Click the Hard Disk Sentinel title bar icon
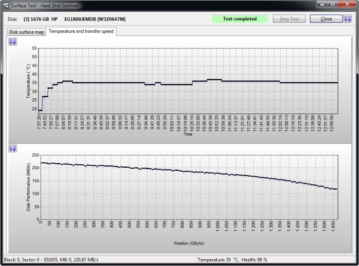359x266 pixels. 6,5
